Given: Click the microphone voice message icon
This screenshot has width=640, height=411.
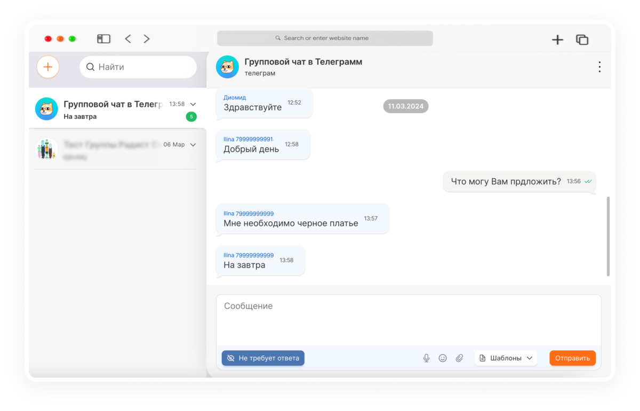Looking at the screenshot, I should 426,358.
